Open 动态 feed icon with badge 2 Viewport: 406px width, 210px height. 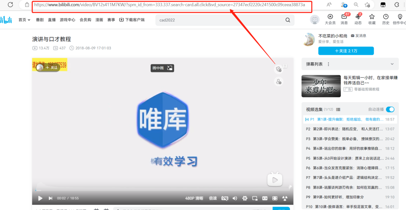pyautogui.click(x=358, y=20)
